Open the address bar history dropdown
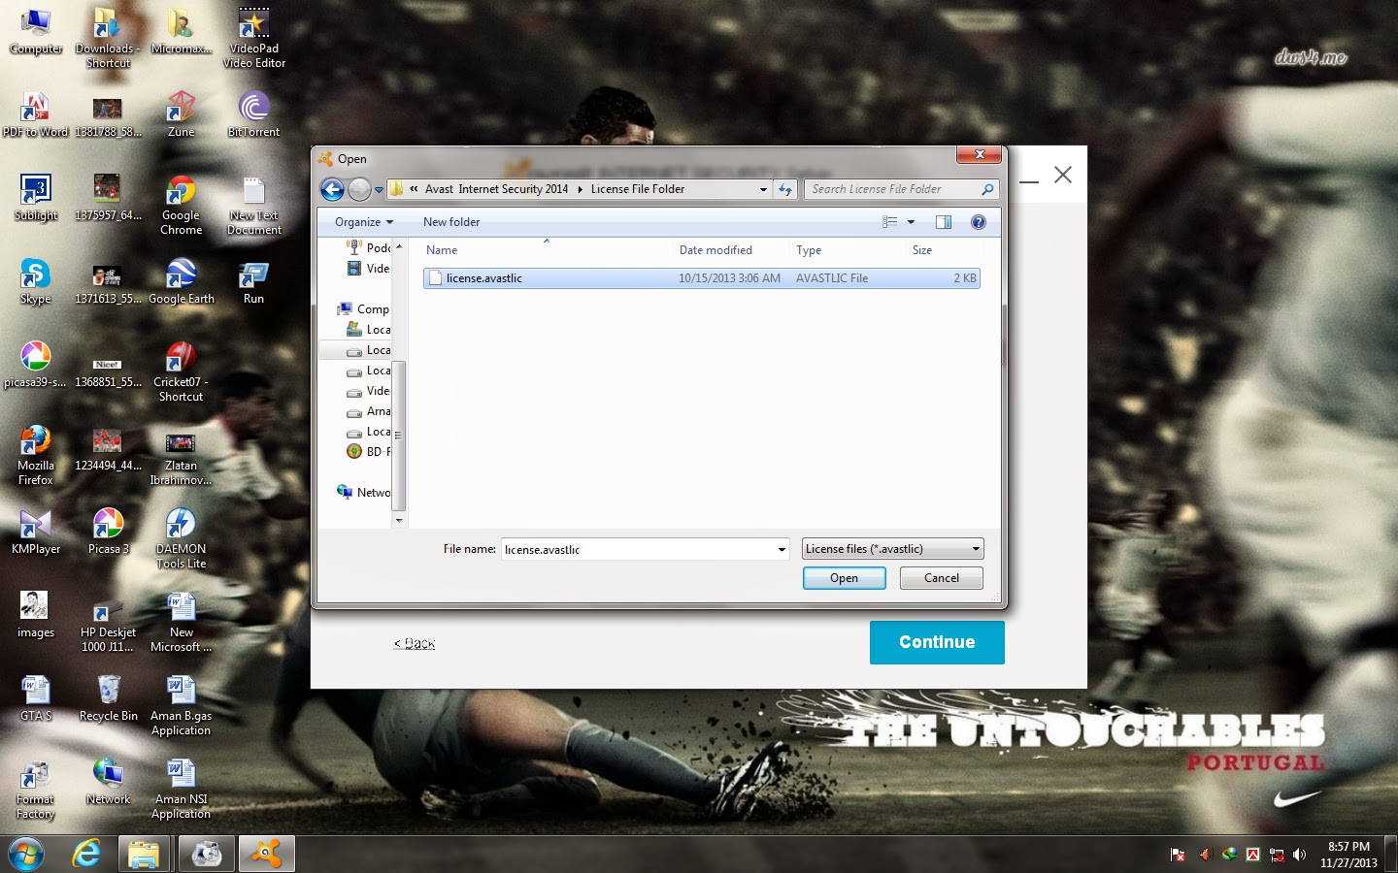 (763, 190)
